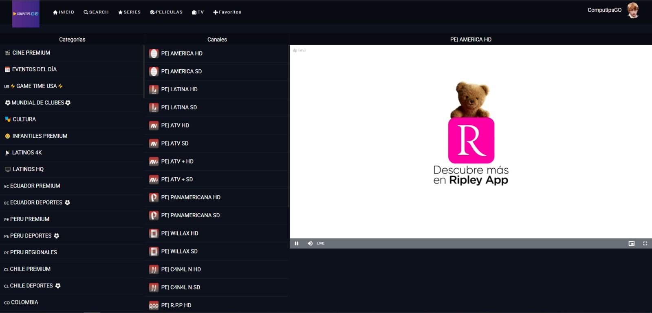Browse the PELICULAS section
Viewport: 652px width, 313px height.
[x=166, y=12]
